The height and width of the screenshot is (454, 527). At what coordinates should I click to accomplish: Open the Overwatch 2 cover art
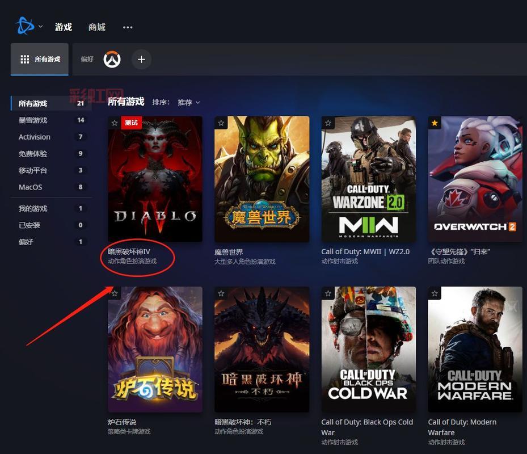point(475,179)
